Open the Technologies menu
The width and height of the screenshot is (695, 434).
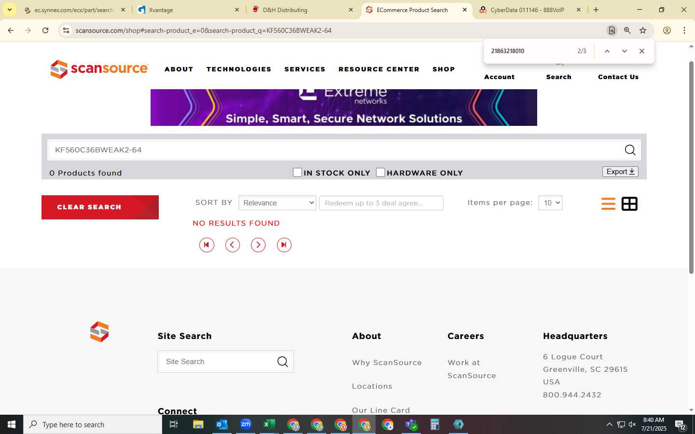239,69
